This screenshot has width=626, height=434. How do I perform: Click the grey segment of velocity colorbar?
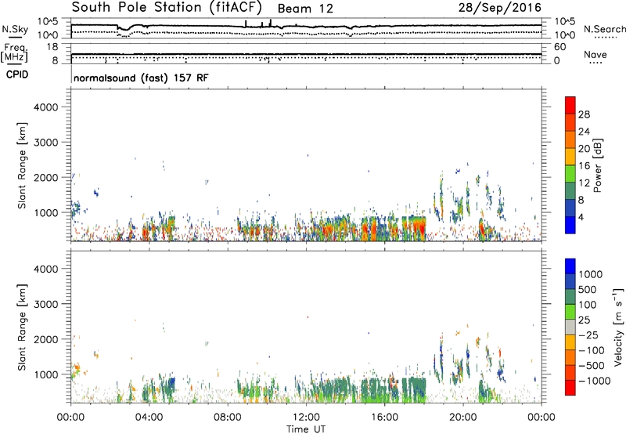tap(570, 327)
